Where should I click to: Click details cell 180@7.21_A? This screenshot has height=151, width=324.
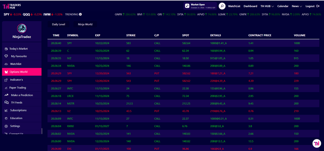click(218, 74)
